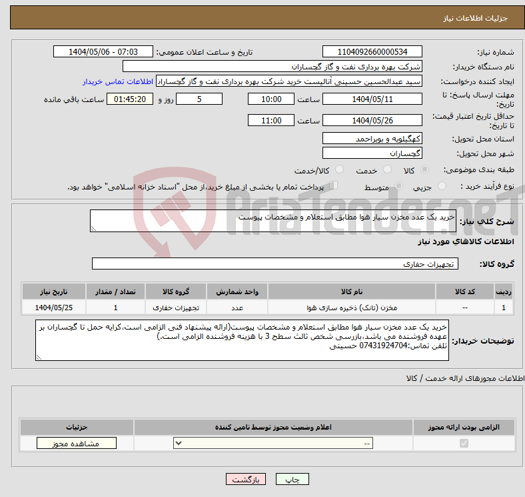Open the اطلاعات تماس خریدار link
Viewport: 525px width, 497px height.
(x=118, y=81)
